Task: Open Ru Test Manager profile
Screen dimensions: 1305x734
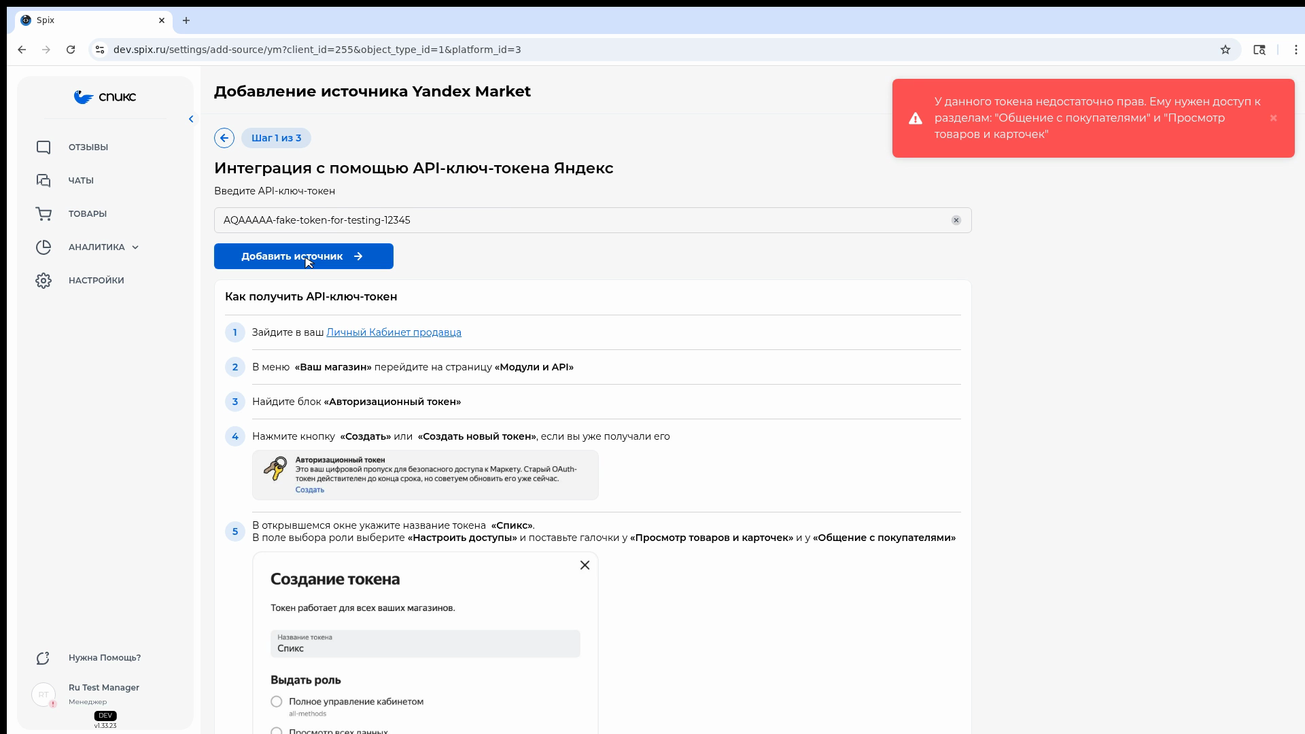Action: (x=104, y=688)
